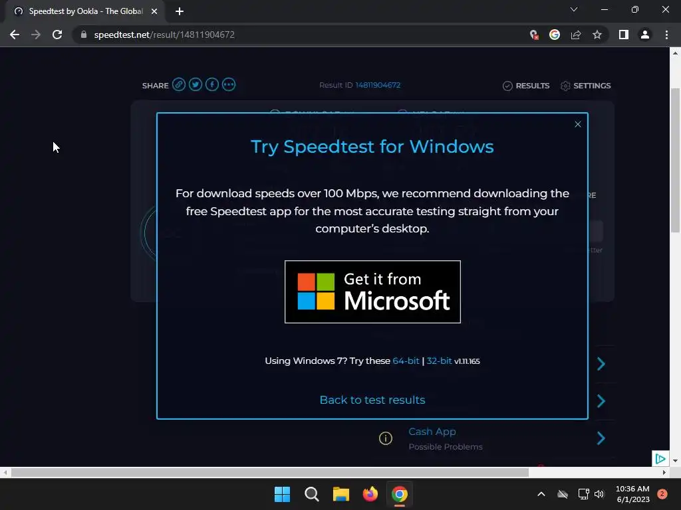681x510 pixels.
Task: Click Chrome icon in taskbar
Action: 400,494
